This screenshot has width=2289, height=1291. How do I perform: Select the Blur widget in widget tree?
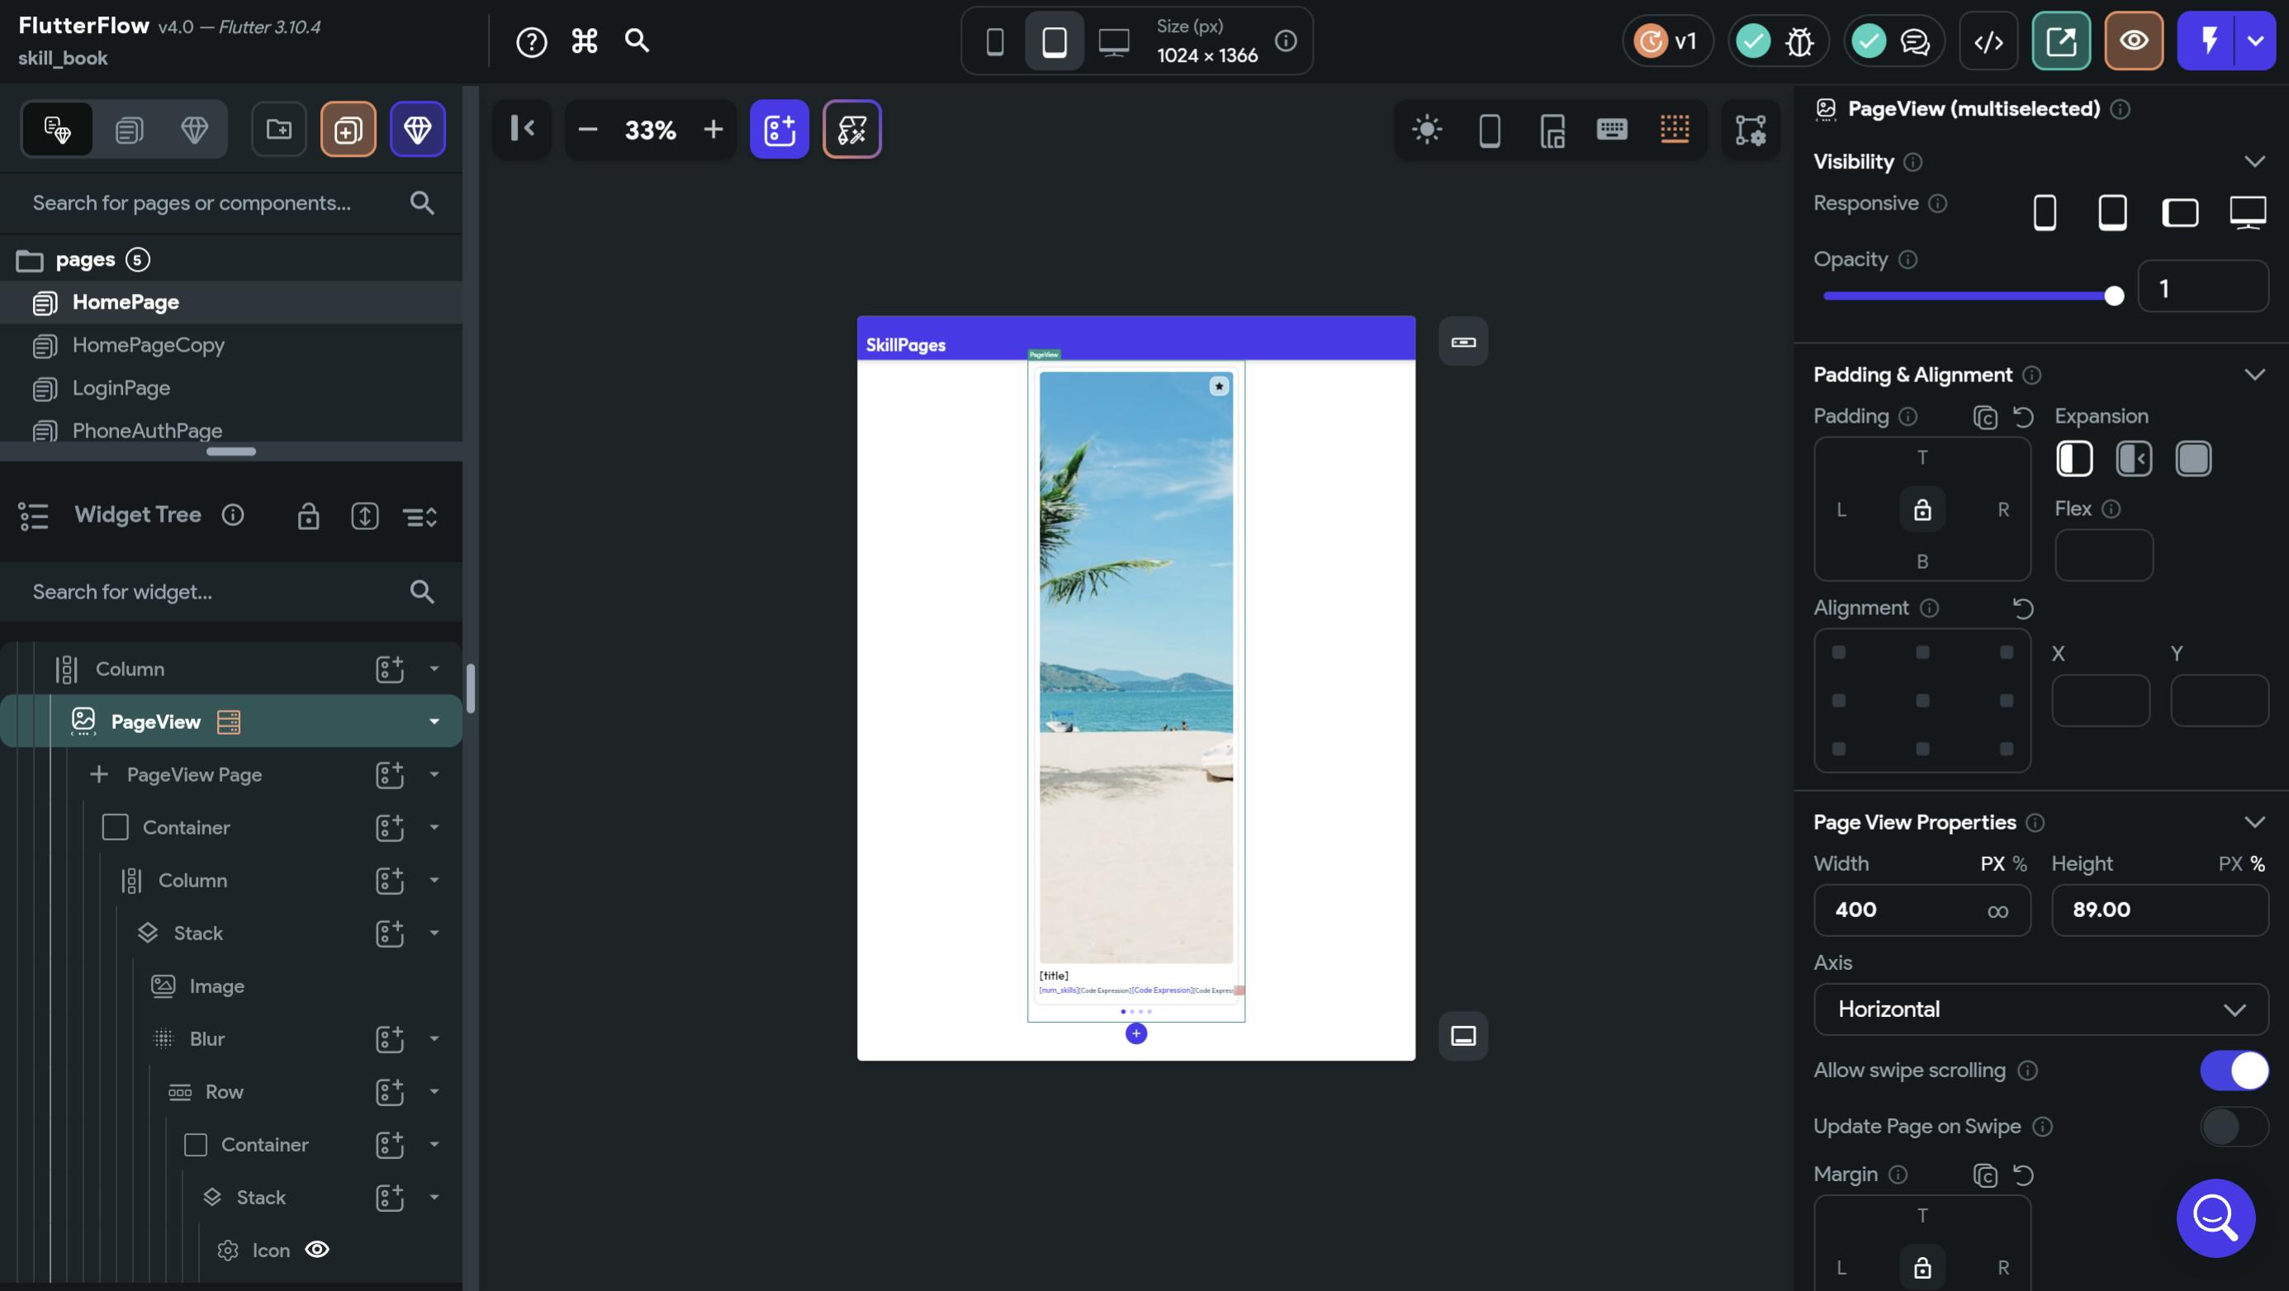click(207, 1038)
